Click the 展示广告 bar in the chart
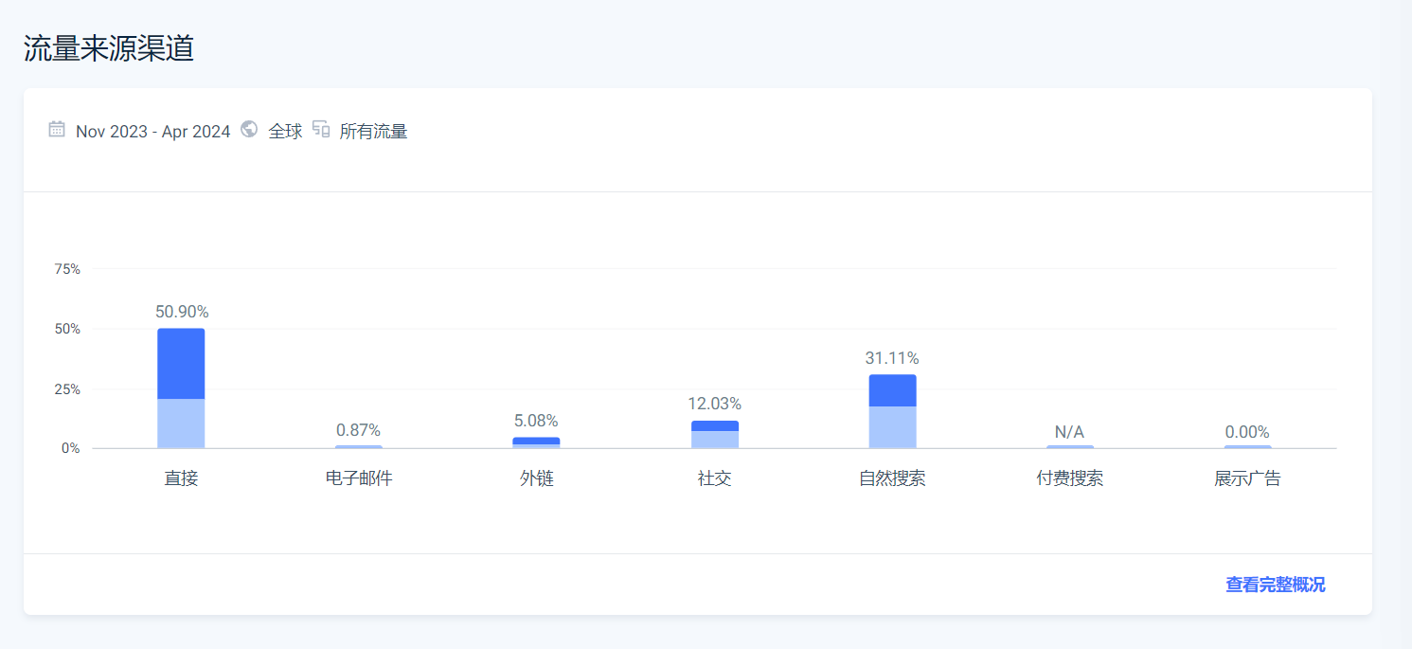 click(x=1247, y=446)
